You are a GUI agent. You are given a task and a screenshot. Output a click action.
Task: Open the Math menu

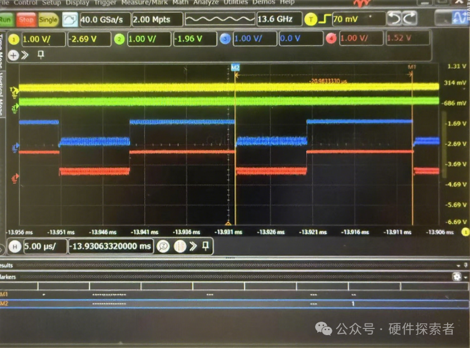[180, 2]
